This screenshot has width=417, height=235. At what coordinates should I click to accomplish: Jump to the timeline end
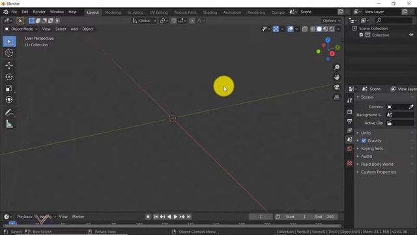189,217
